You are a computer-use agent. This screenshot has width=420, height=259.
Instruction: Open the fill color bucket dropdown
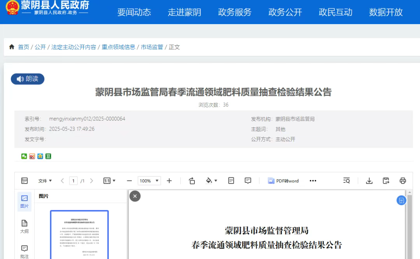coord(211,181)
